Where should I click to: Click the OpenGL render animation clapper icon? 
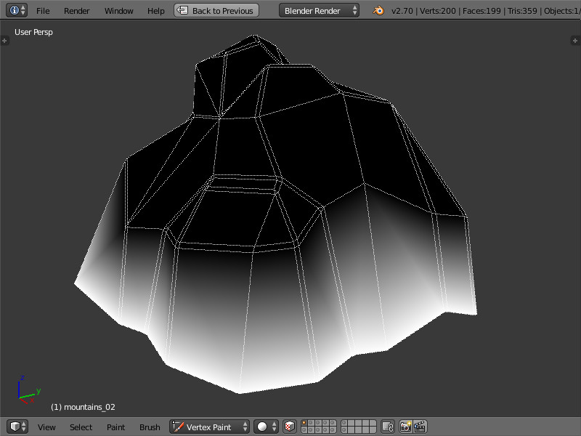[420, 427]
